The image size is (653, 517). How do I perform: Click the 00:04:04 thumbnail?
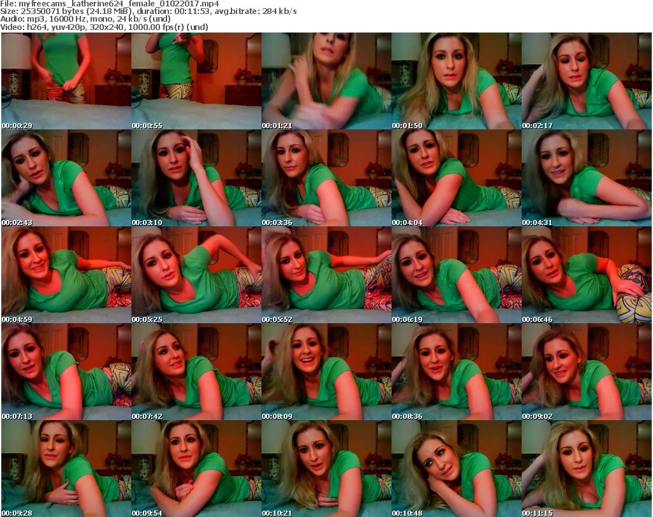point(457,178)
